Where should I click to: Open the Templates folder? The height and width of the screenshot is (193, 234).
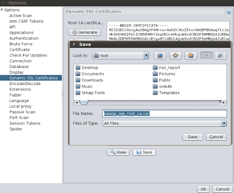(166, 93)
